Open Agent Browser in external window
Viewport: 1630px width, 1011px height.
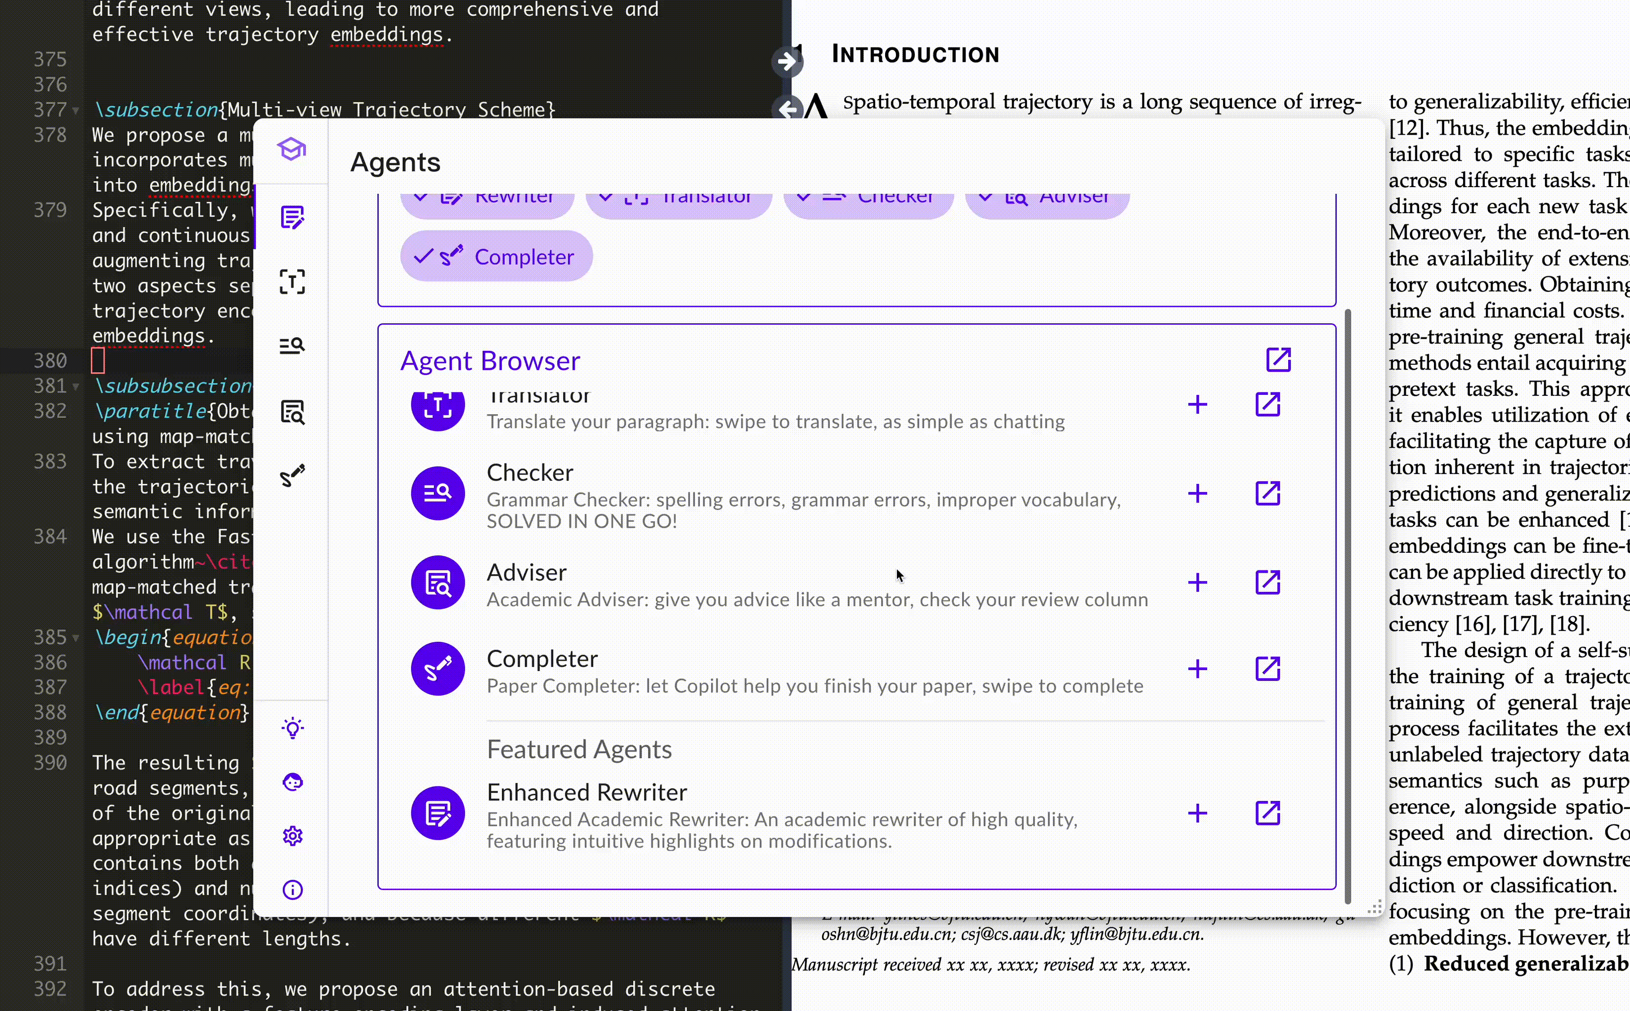point(1278,360)
